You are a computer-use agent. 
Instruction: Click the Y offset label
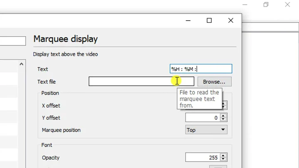tap(51, 118)
